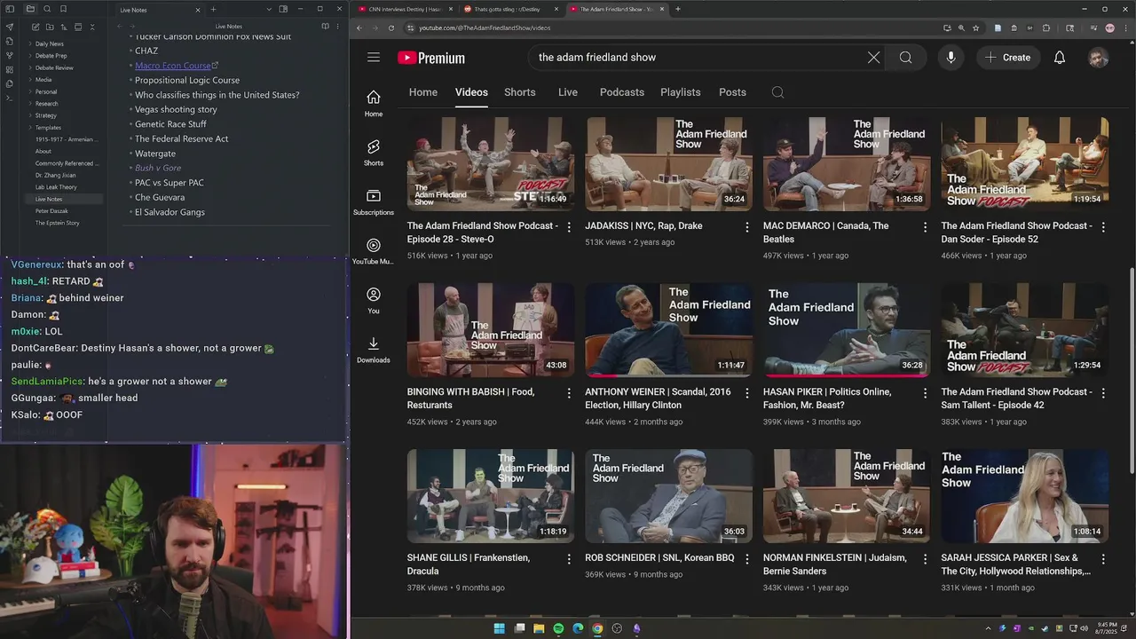Create a new note in Obsidian
Screen dimensions: 1136x639
tap(35, 28)
